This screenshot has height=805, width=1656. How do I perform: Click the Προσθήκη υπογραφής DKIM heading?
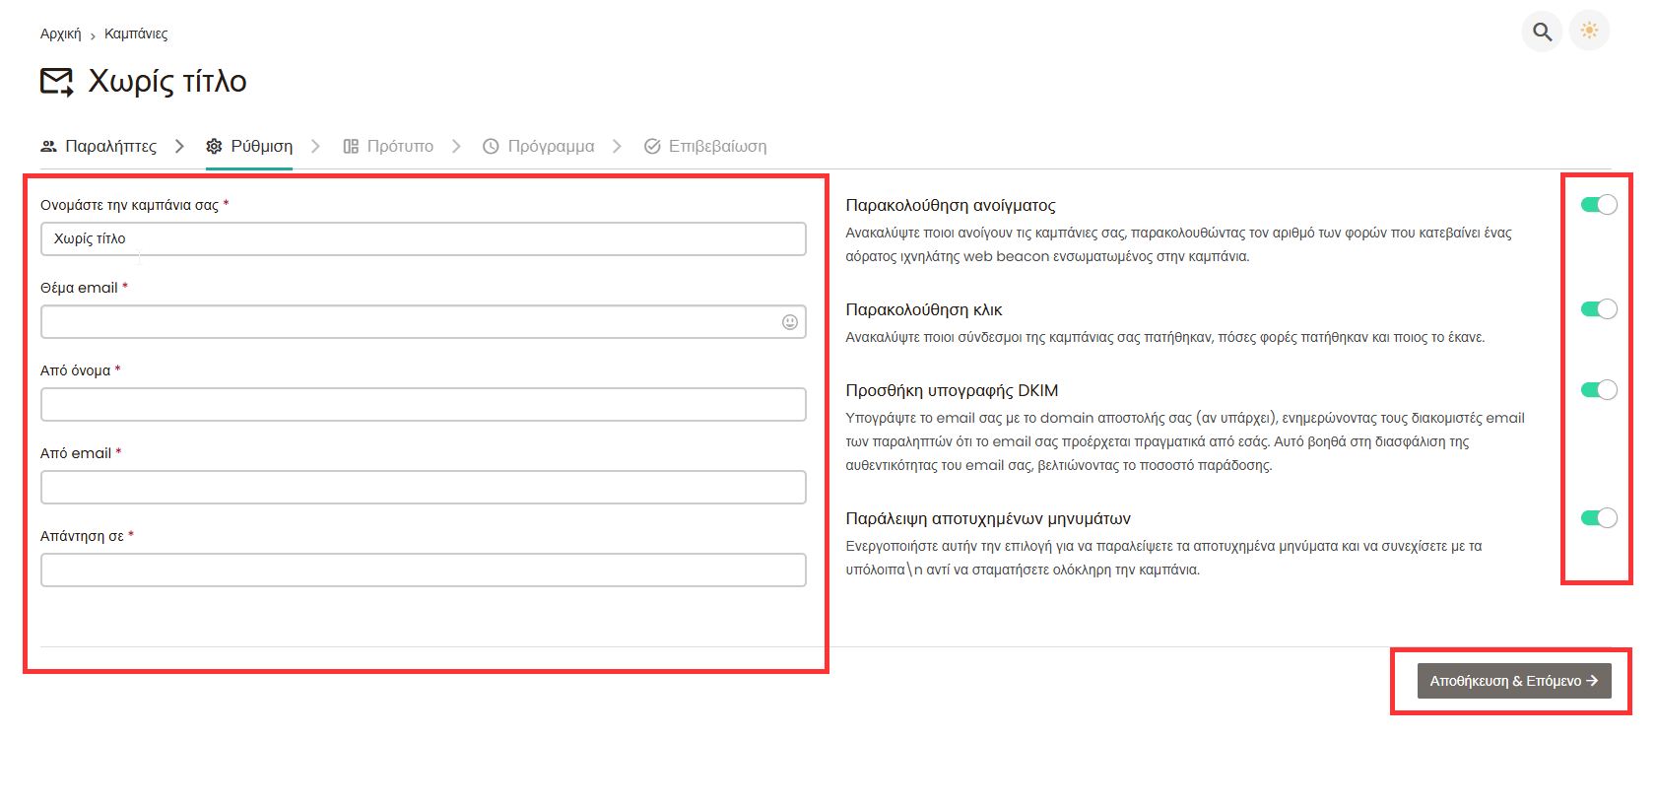click(x=952, y=390)
